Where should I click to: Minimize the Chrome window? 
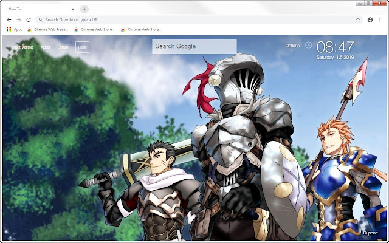[x=360, y=3]
